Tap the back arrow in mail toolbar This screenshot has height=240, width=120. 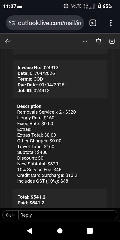8,41
